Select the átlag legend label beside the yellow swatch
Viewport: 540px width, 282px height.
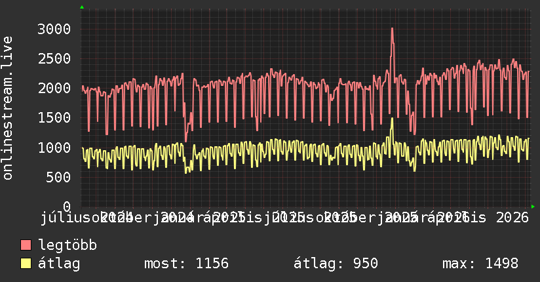59,264
